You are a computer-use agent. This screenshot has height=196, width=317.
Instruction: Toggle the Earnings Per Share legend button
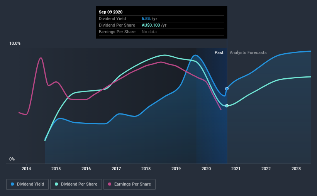click(x=130, y=184)
